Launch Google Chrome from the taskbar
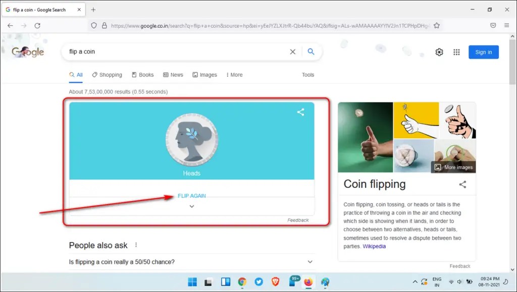Viewport: 517px width, 292px height. 242,282
